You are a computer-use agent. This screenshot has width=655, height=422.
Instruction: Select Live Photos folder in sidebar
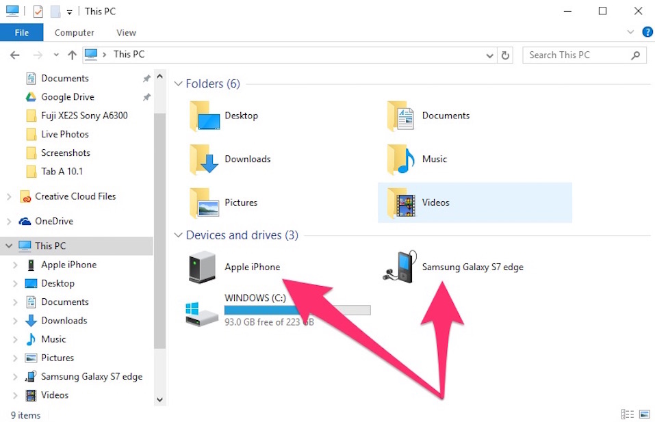click(x=57, y=135)
